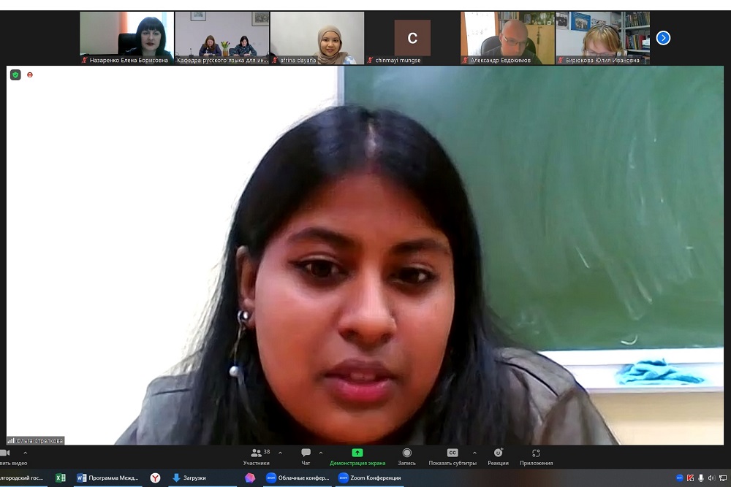Viewport: 731px width, 487px height.
Task: Switch to Word document Программа taskbar item
Action: [107, 478]
